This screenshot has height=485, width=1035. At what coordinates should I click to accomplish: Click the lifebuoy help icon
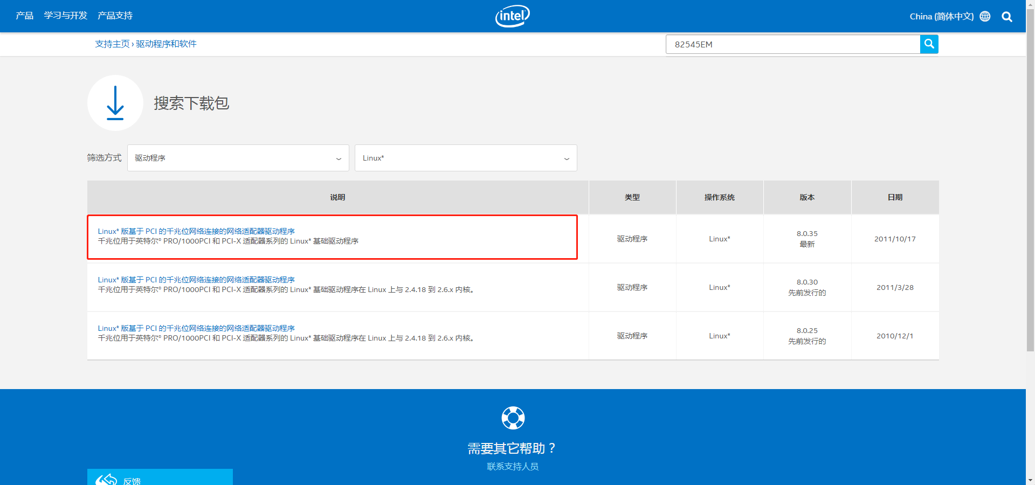tap(513, 418)
